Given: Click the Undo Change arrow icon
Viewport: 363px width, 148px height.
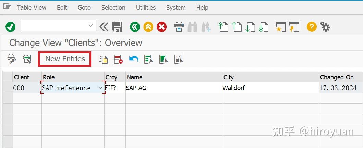Looking at the screenshot, I should [x=134, y=59].
